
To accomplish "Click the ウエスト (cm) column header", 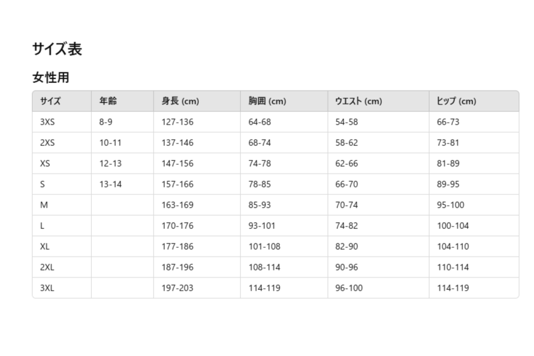I will point(379,101).
